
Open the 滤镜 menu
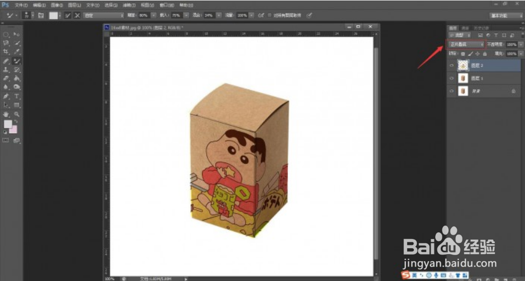point(129,5)
